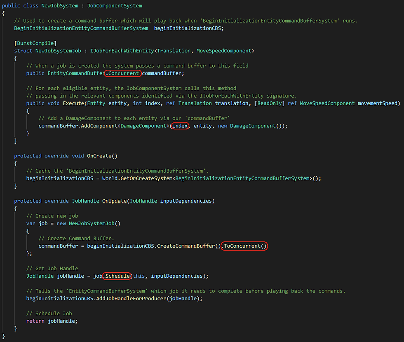404x342 pixels.
Task: Select 'EntityCommandBuffer' type in public field
Action: pos(76,73)
